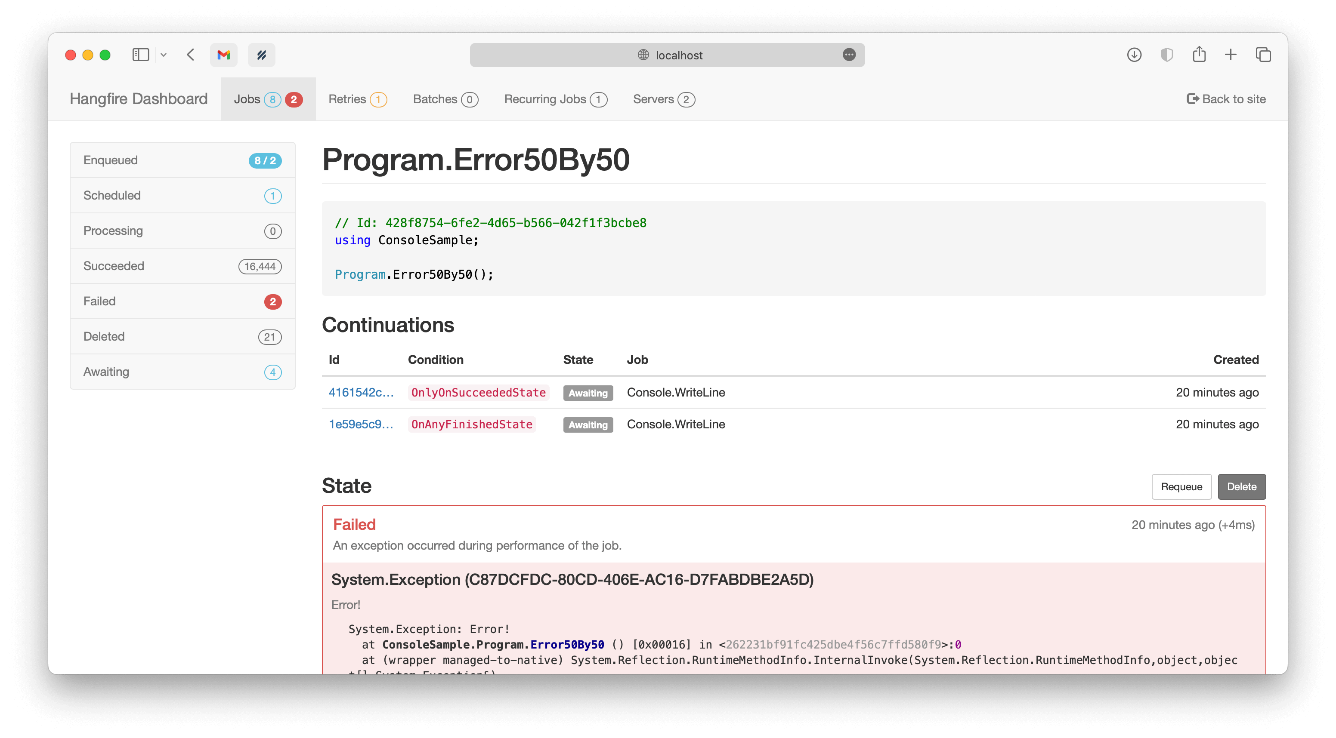Click the Deleted count badge 21

[270, 337]
